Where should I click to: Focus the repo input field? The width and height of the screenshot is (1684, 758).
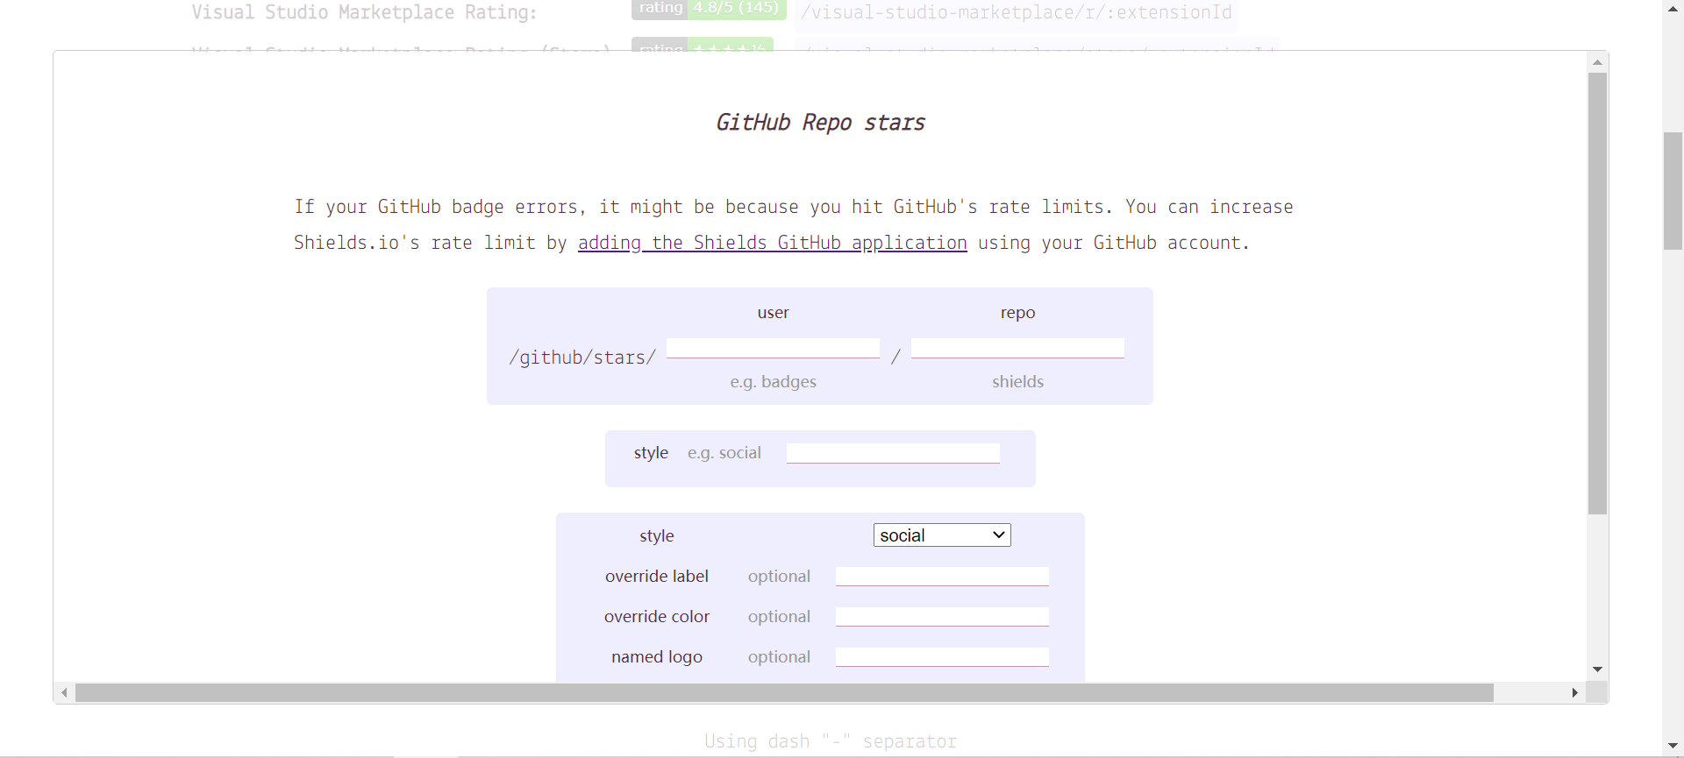click(1017, 348)
